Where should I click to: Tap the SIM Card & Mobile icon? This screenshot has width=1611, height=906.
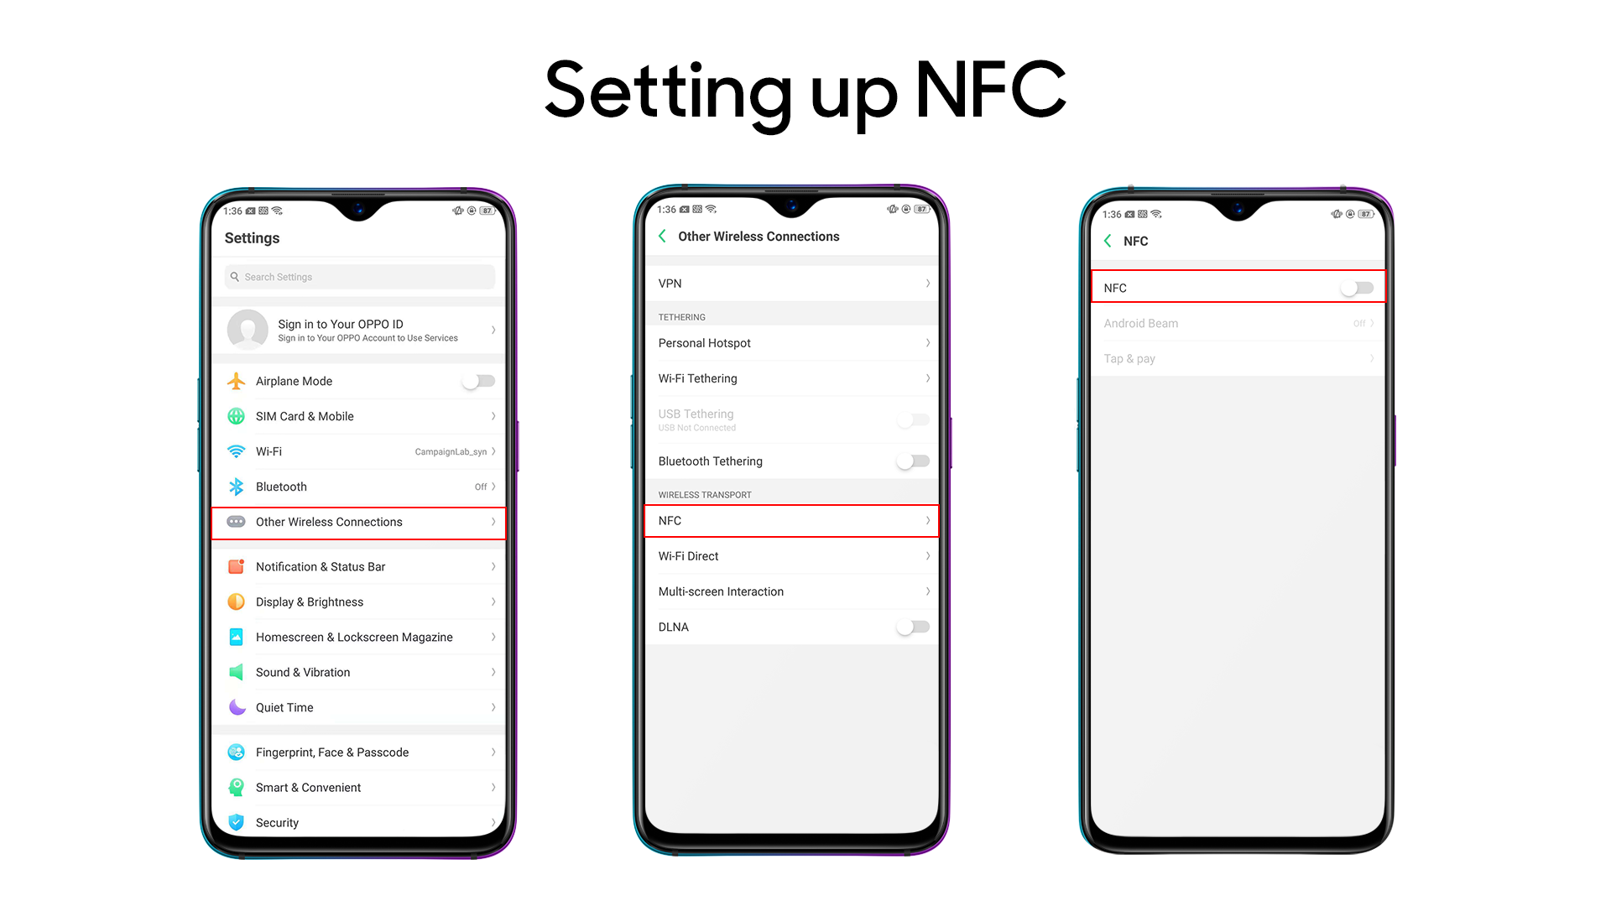coord(235,416)
